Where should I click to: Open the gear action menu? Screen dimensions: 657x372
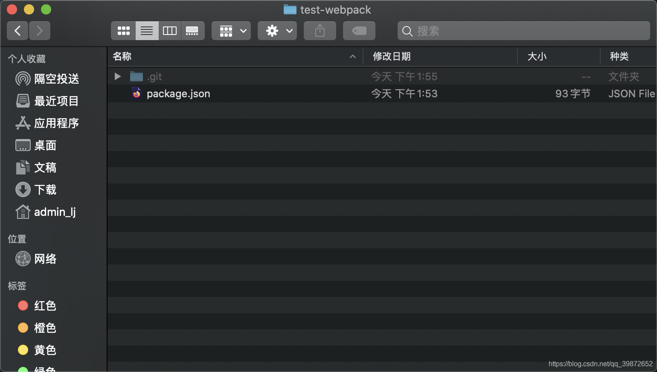click(x=277, y=31)
